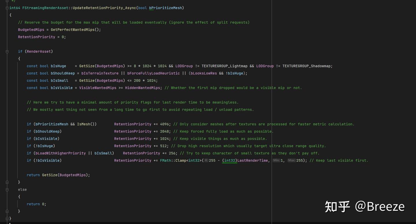Click the X: parameter hint before 255
Image resolution: width=416 pixels, height=224 pixels.
[206, 160]
